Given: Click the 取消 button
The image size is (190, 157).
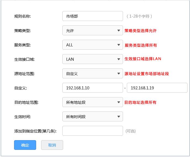Looking at the screenshot, I should point(52,145).
